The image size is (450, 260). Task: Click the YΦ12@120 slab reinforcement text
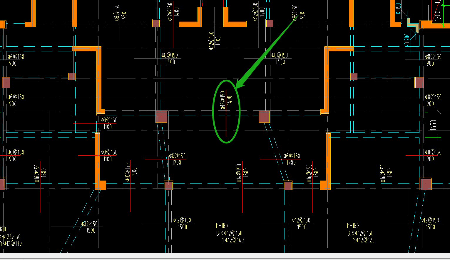click(x=364, y=240)
